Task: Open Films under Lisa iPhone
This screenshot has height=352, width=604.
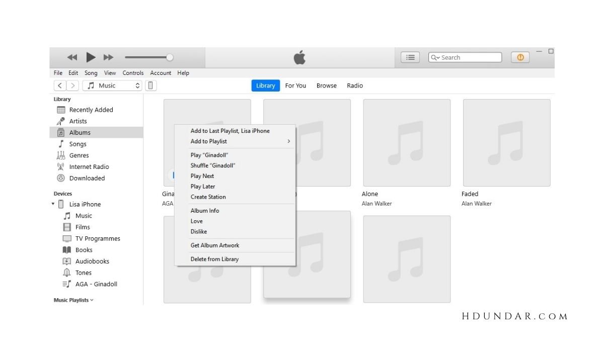Action: click(x=82, y=227)
